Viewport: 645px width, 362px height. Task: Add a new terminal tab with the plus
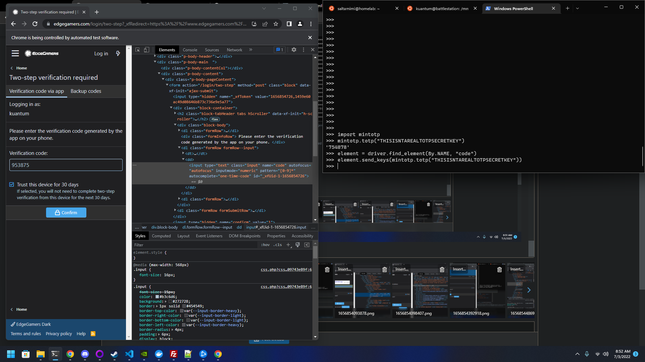pyautogui.click(x=567, y=8)
